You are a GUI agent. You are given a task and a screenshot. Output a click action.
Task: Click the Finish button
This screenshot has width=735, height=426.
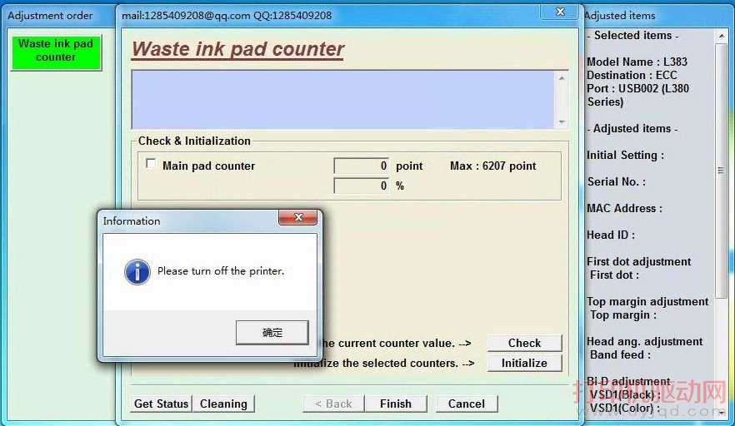395,404
